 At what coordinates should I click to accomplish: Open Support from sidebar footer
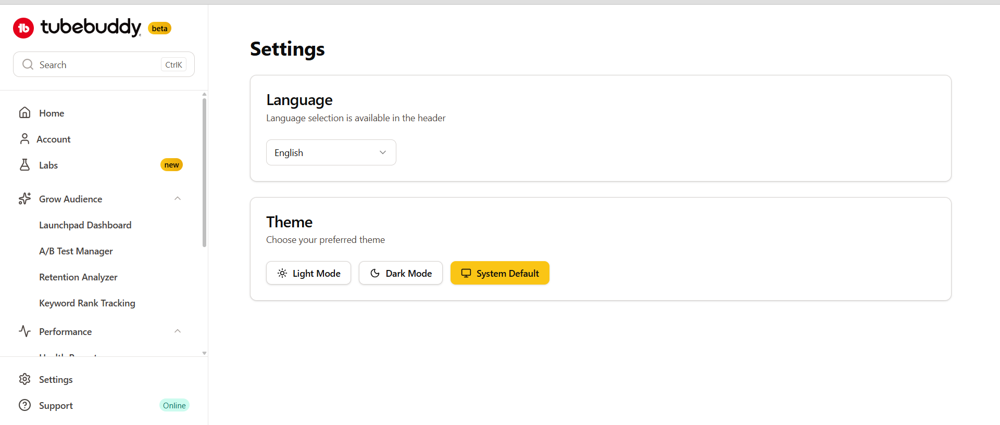56,405
